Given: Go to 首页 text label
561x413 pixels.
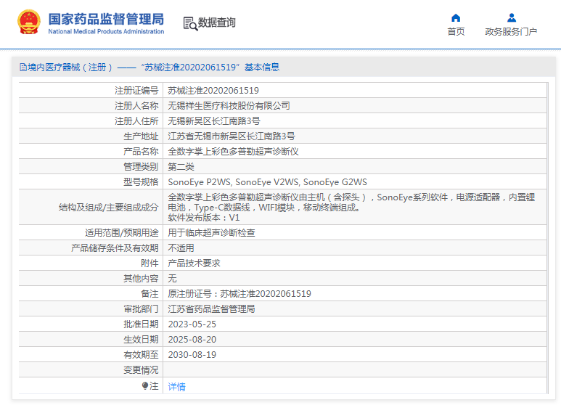Looking at the screenshot, I should pyautogui.click(x=456, y=32).
